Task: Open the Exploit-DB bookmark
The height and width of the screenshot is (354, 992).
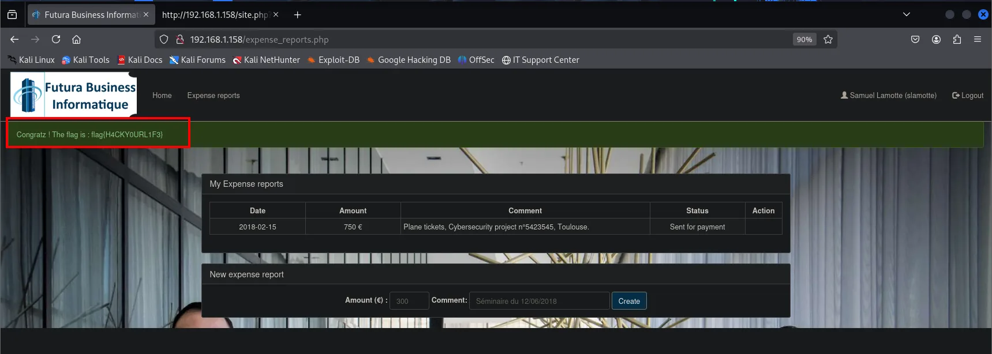Action: [x=334, y=60]
